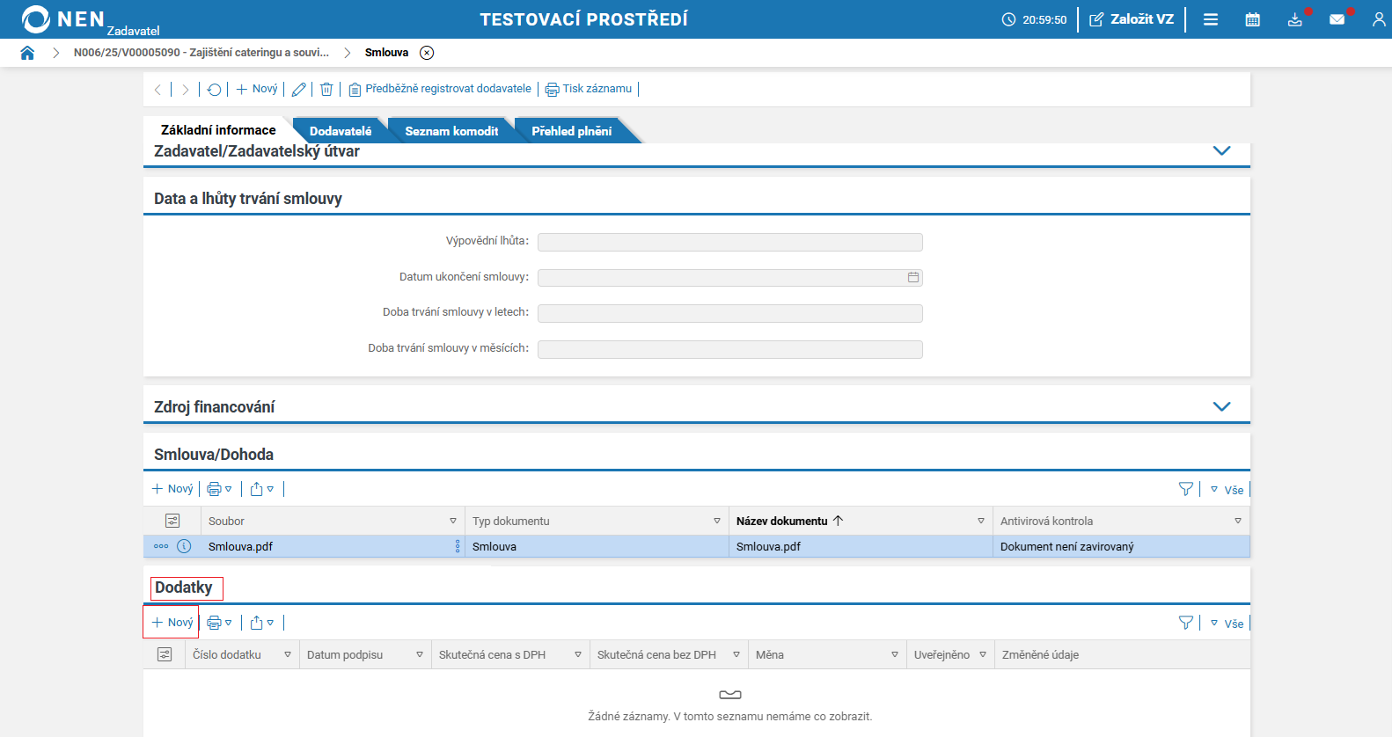Click the home icon in breadcrumb
Viewport: 1392px width, 737px height.
tap(27, 53)
